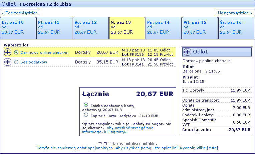Select the Bez podatków flight radio button
The height and width of the screenshot is (154, 255).
tap(16, 62)
